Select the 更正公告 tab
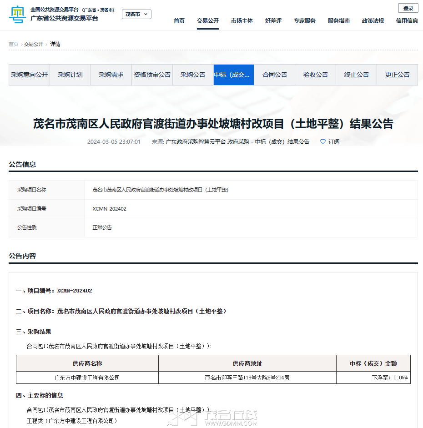 tap(398, 75)
